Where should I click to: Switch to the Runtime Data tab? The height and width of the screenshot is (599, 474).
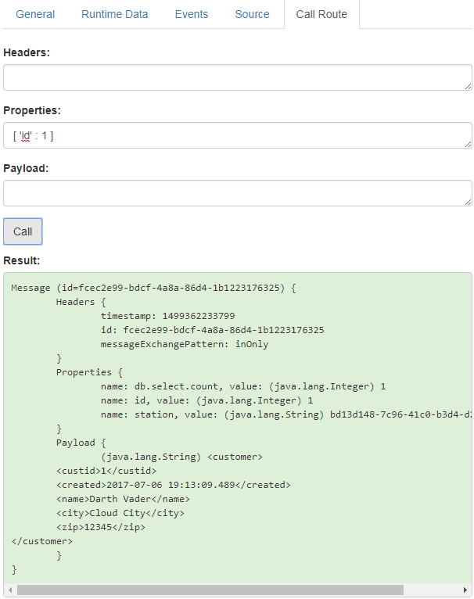point(114,14)
